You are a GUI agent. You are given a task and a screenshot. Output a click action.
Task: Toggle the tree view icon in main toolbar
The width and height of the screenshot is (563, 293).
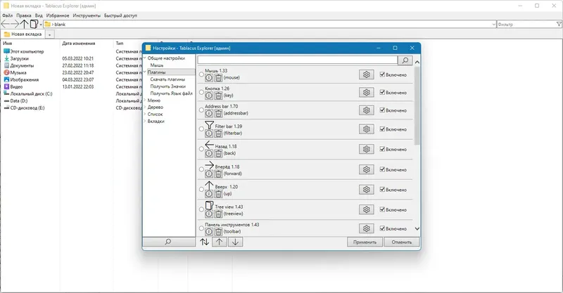click(34, 24)
